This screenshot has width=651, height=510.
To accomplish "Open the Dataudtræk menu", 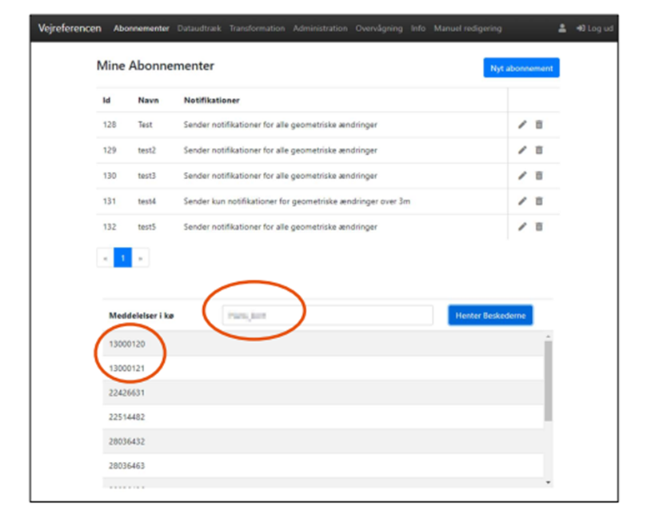I will pos(198,29).
